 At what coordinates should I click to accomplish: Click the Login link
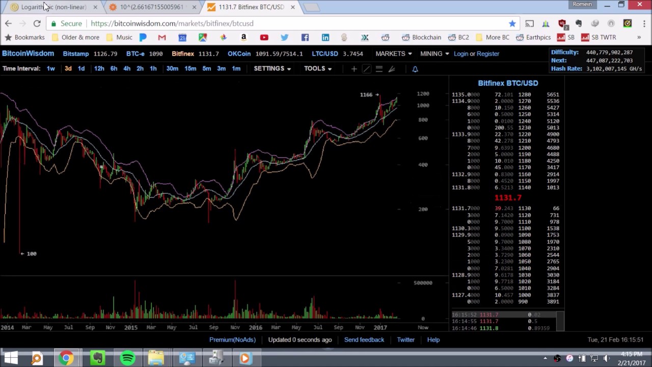pos(460,54)
